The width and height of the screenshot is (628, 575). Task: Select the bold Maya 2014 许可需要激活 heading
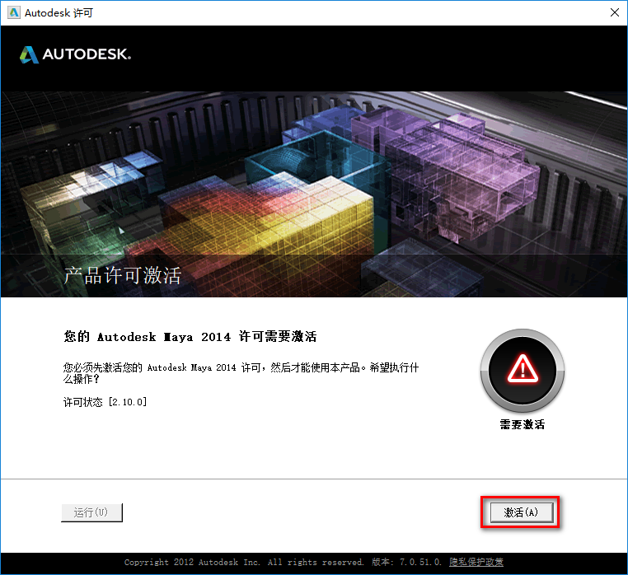pyautogui.click(x=190, y=337)
